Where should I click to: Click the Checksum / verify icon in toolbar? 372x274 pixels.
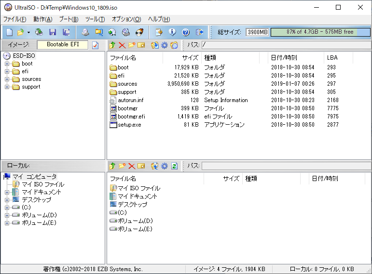click(x=159, y=32)
